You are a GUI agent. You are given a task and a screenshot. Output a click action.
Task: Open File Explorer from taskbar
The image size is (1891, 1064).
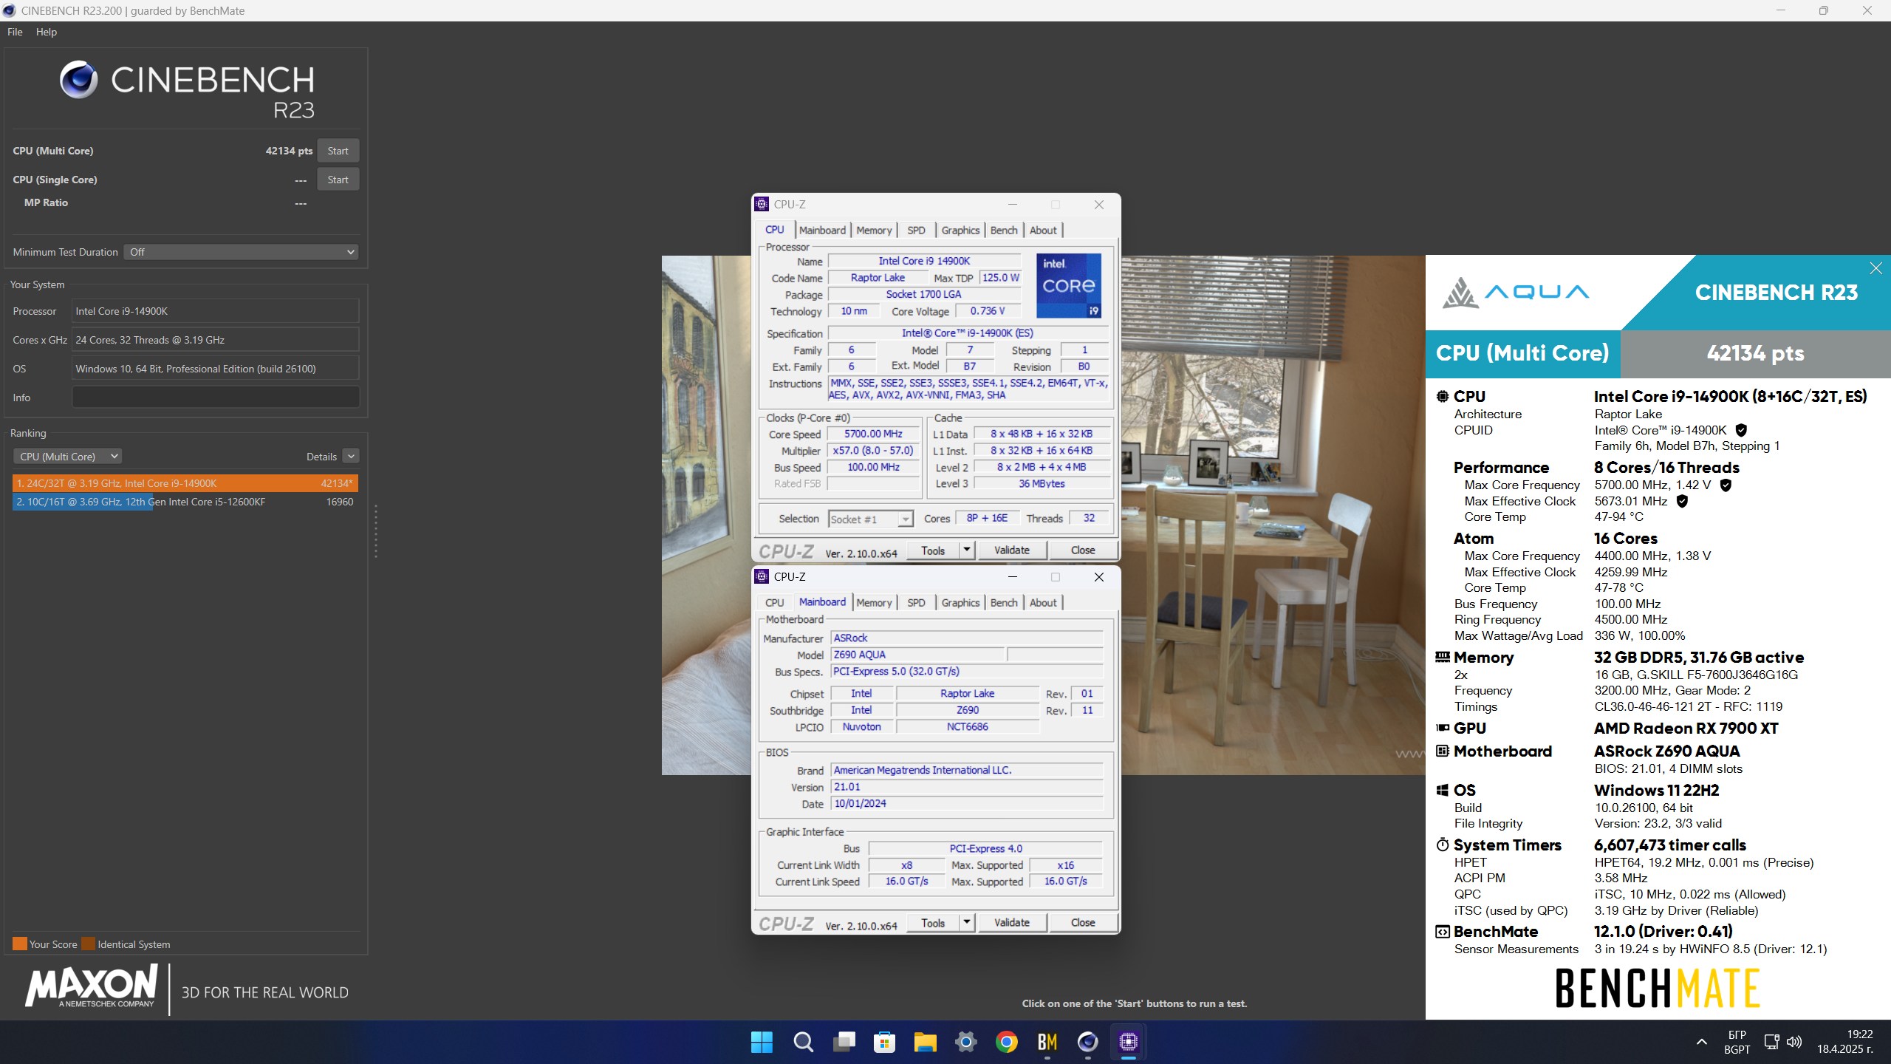(x=925, y=1042)
